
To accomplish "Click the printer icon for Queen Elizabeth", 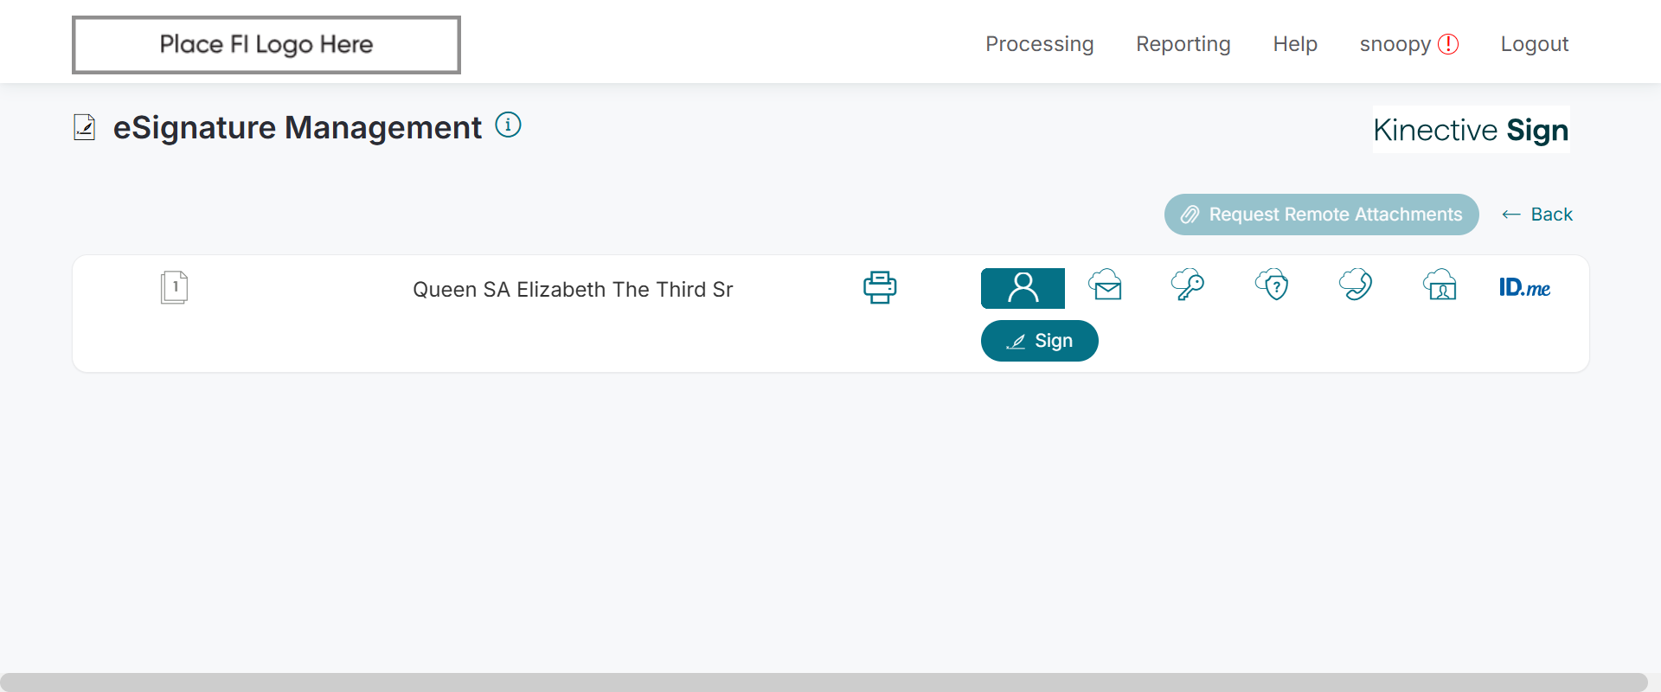I will [x=879, y=287].
